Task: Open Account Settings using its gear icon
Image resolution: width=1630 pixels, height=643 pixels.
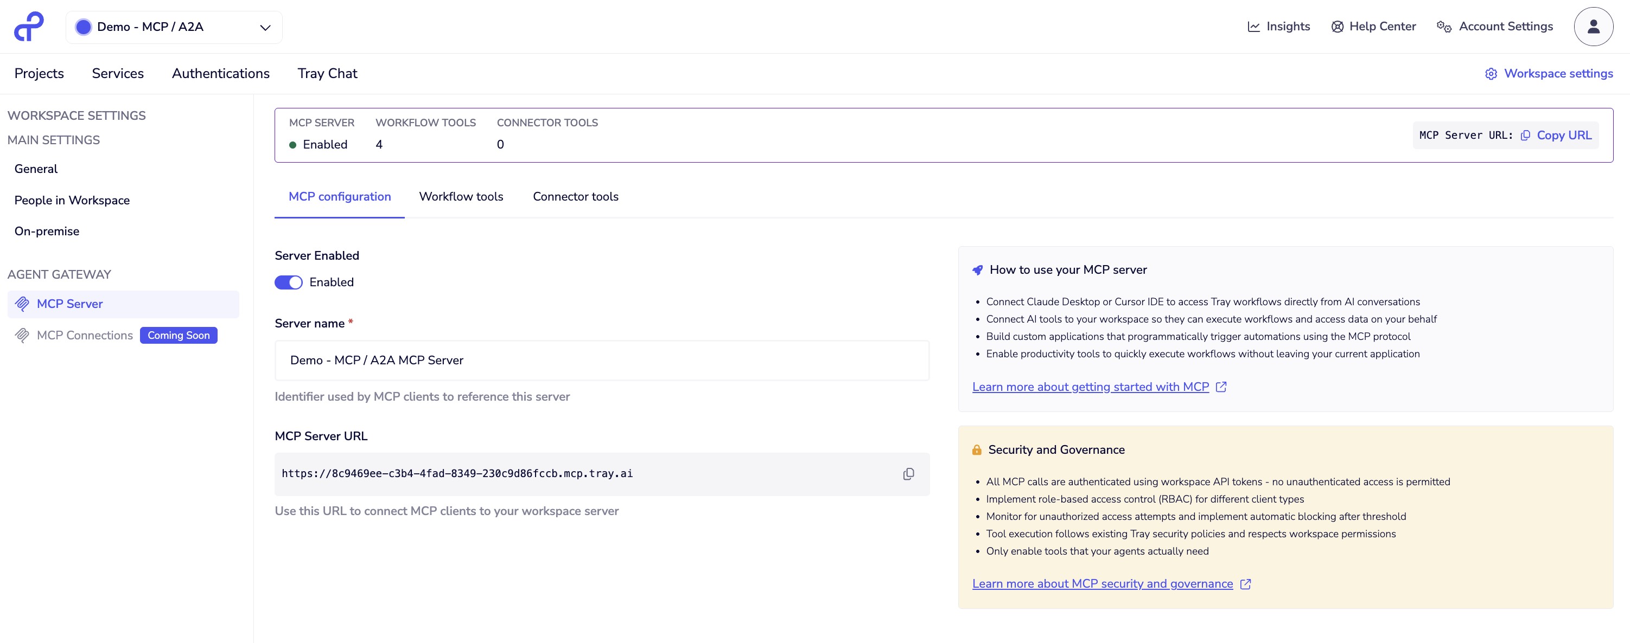Action: click(1443, 26)
